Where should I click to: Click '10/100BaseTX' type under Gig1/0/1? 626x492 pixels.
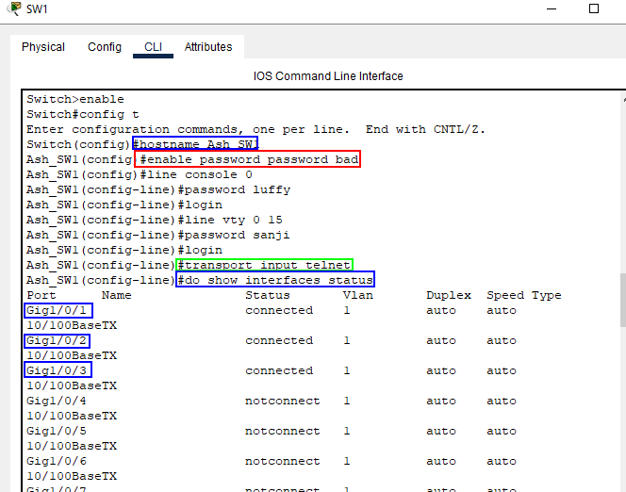coord(72,325)
